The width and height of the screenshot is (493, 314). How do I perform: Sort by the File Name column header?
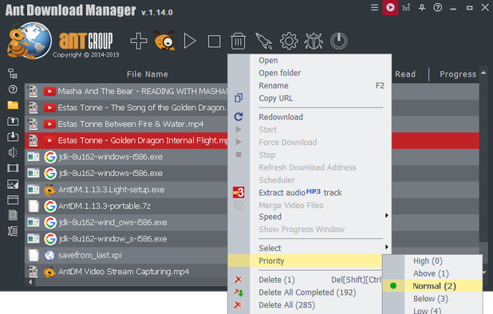pos(147,74)
